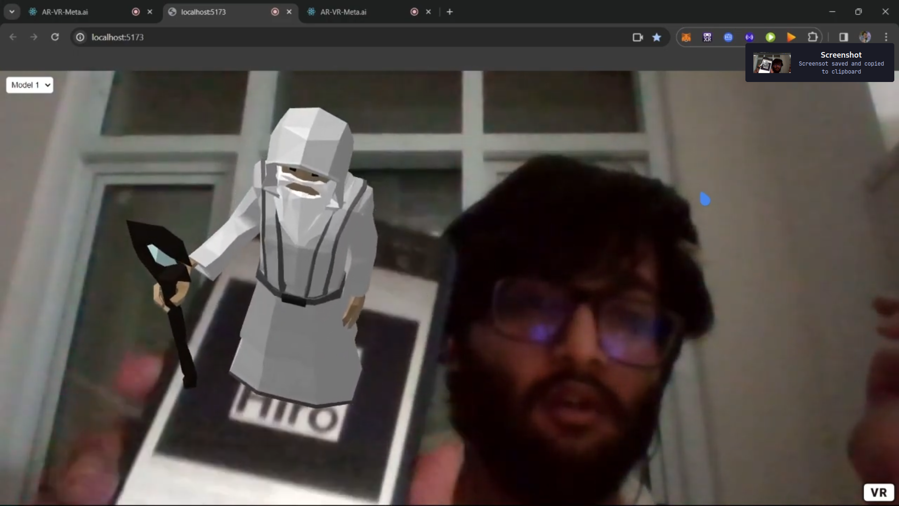The height and width of the screenshot is (506, 899).
Task: Click the green play button extension
Action: pyautogui.click(x=770, y=37)
